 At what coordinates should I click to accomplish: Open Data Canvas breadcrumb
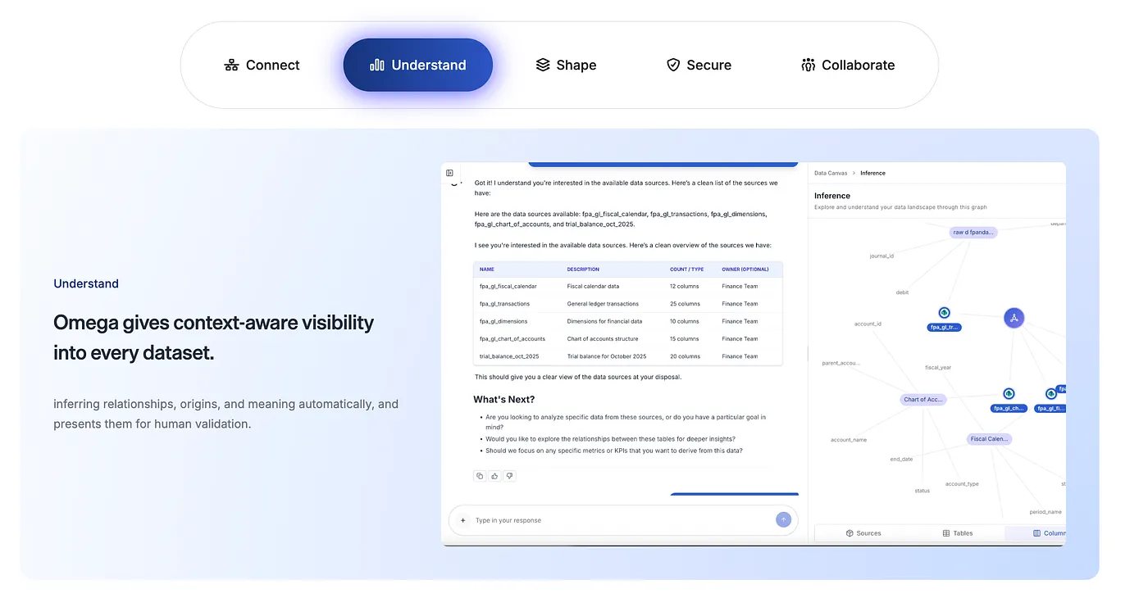point(831,173)
